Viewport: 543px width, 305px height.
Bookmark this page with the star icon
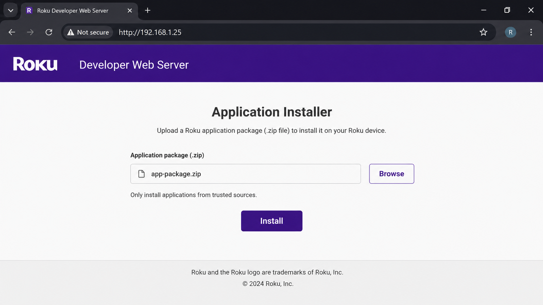click(x=484, y=32)
